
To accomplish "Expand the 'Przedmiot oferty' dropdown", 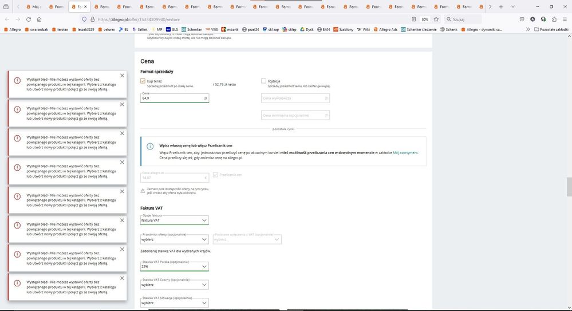I will click(175, 239).
